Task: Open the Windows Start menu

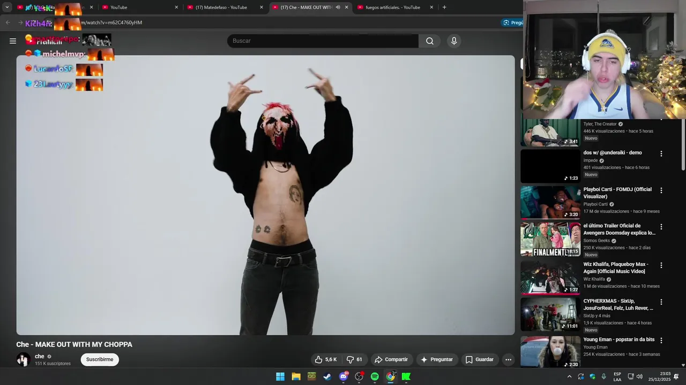Action: tap(280, 376)
